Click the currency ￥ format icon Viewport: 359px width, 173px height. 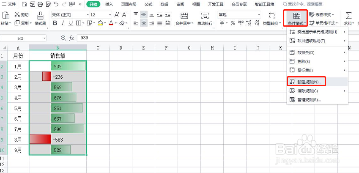tap(222, 23)
